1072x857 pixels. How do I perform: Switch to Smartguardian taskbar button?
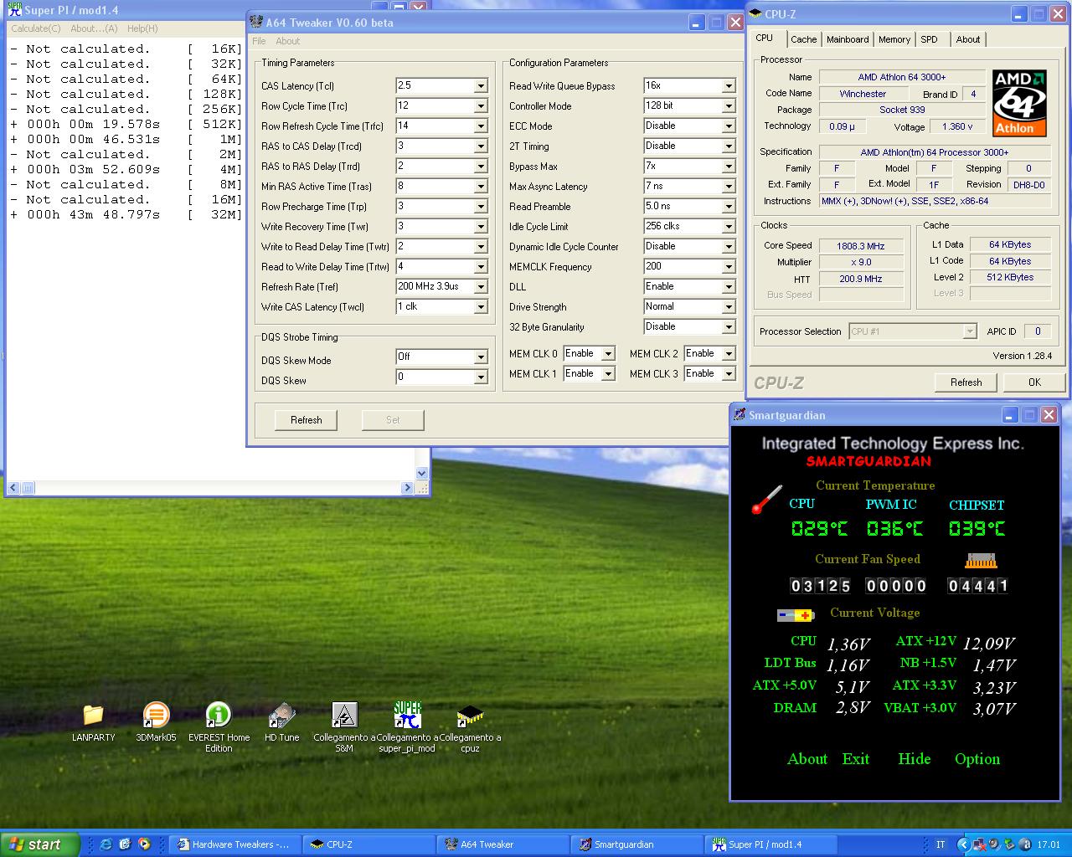click(636, 844)
